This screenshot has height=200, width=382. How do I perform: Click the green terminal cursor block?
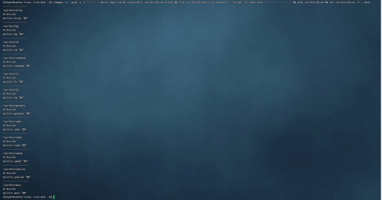coord(54,197)
